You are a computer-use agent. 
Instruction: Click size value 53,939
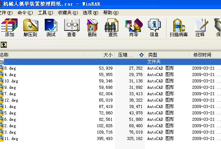click(106, 68)
